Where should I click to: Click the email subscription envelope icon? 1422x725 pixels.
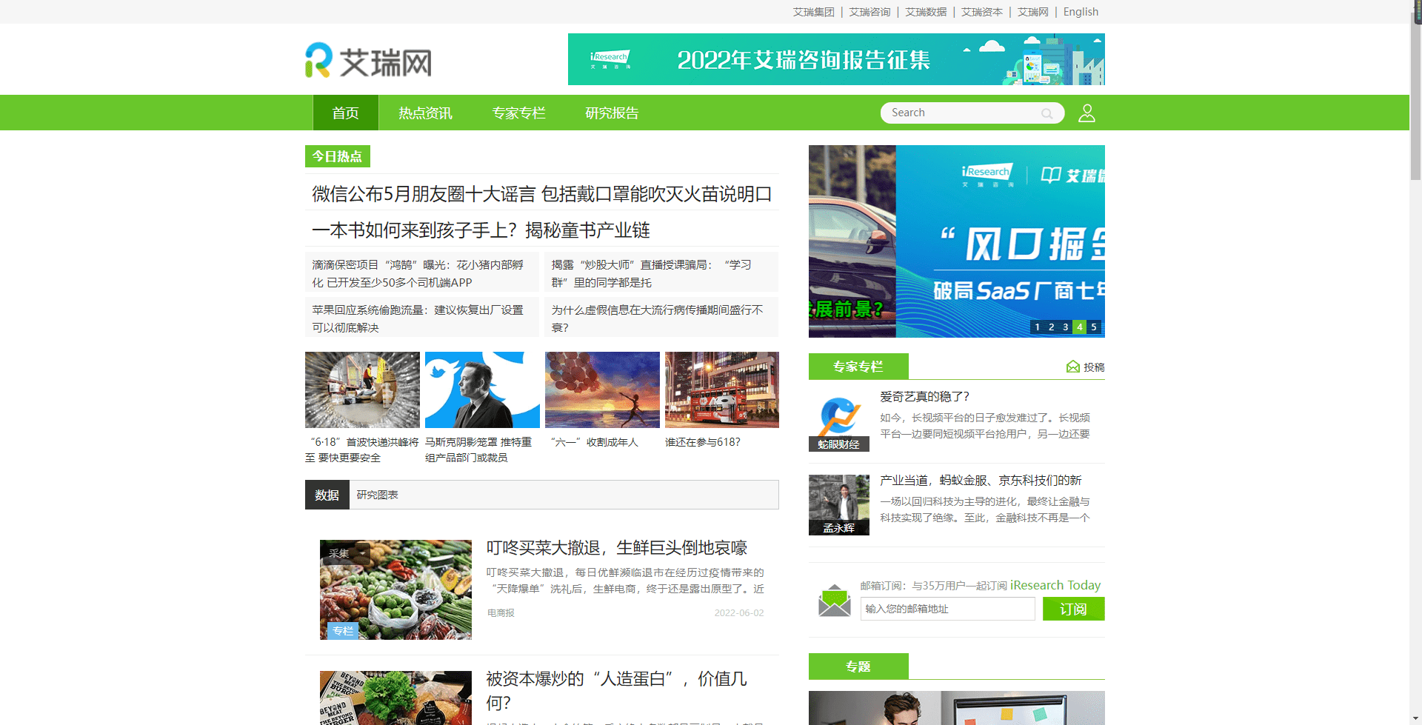pyautogui.click(x=834, y=601)
